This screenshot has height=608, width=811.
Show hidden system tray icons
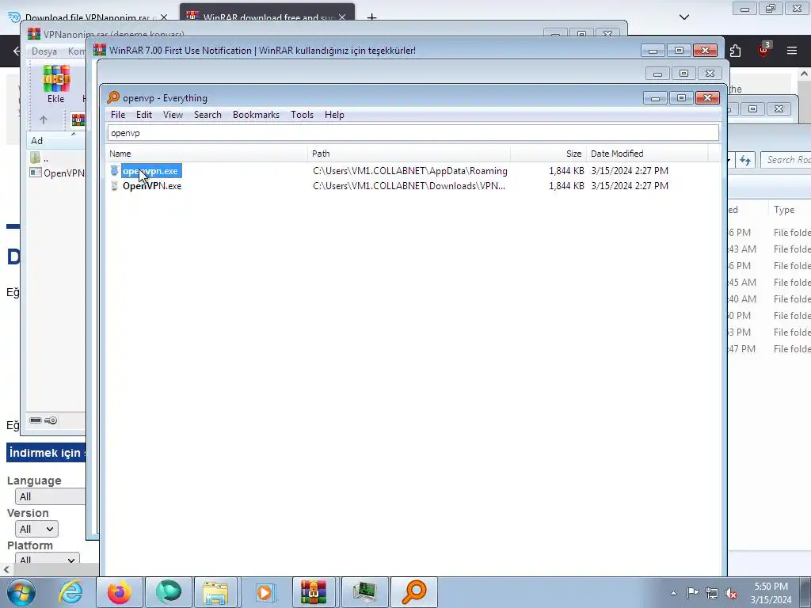click(x=673, y=593)
